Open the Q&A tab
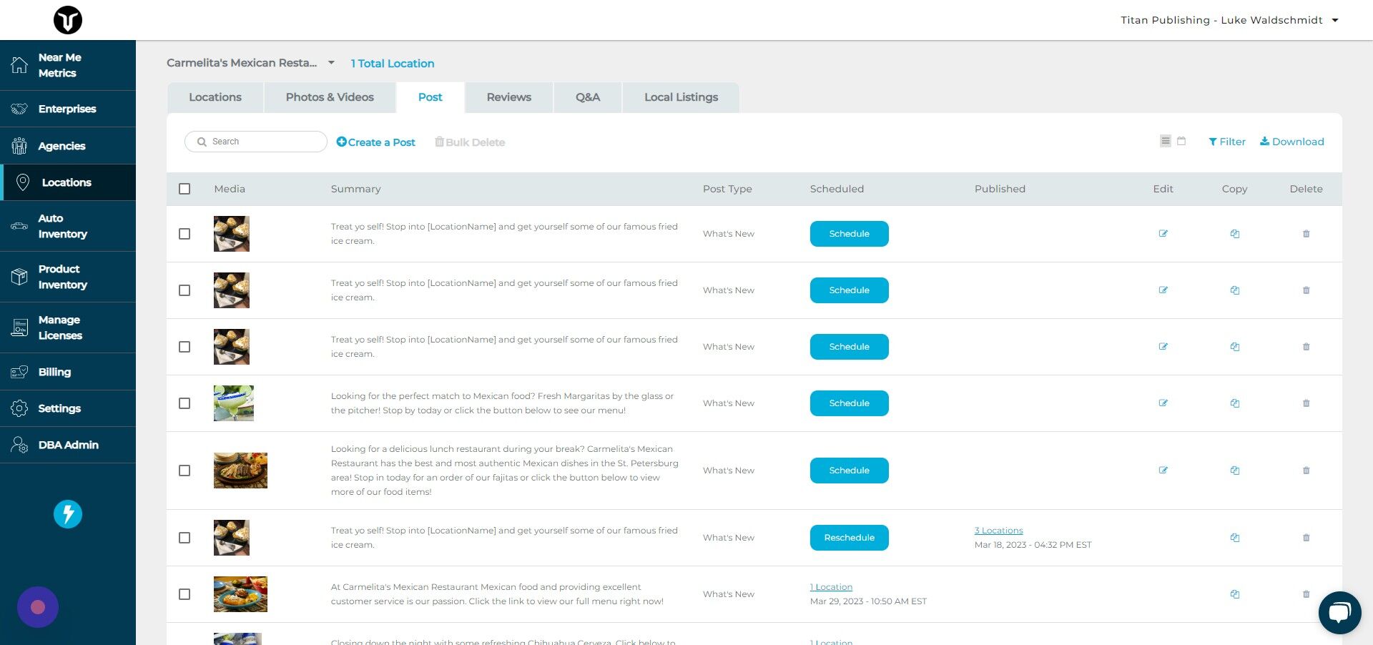This screenshot has height=645, width=1373. pyautogui.click(x=588, y=97)
